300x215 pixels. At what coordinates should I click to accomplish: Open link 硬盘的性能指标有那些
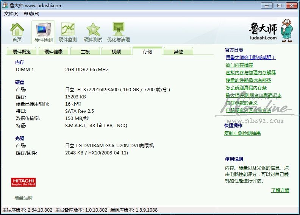tap(248, 80)
